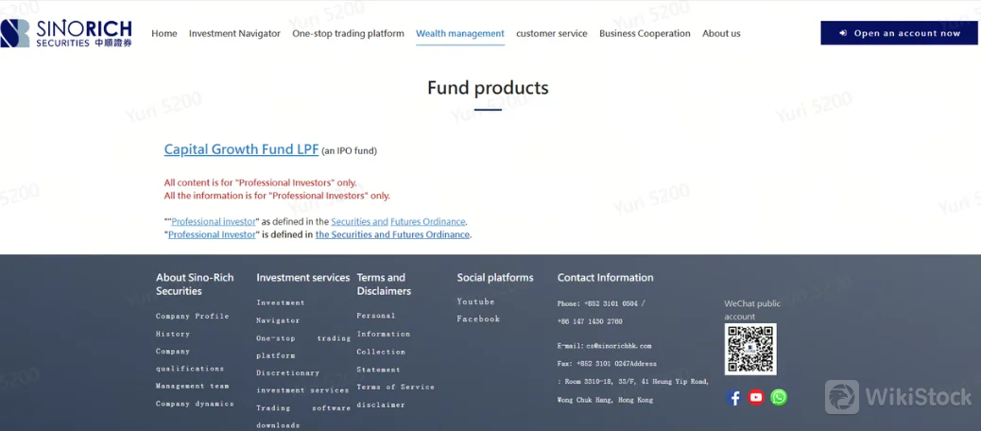Open Management team footer link
The width and height of the screenshot is (981, 431).
click(x=193, y=386)
